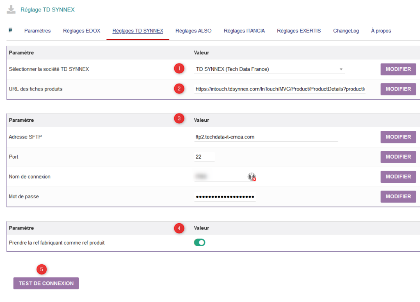Click the small icon left of Paramètres tab
Image resolution: width=420 pixels, height=302 pixels.
click(x=10, y=30)
